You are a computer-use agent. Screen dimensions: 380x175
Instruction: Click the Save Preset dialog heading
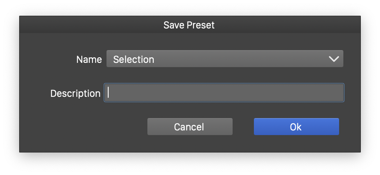pyautogui.click(x=189, y=25)
